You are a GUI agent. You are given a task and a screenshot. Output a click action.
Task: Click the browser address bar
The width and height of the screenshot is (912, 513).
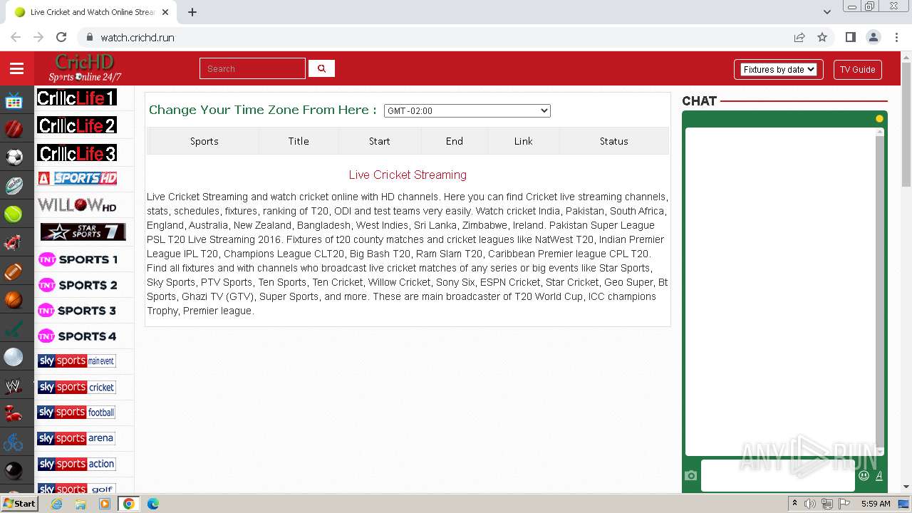point(442,37)
